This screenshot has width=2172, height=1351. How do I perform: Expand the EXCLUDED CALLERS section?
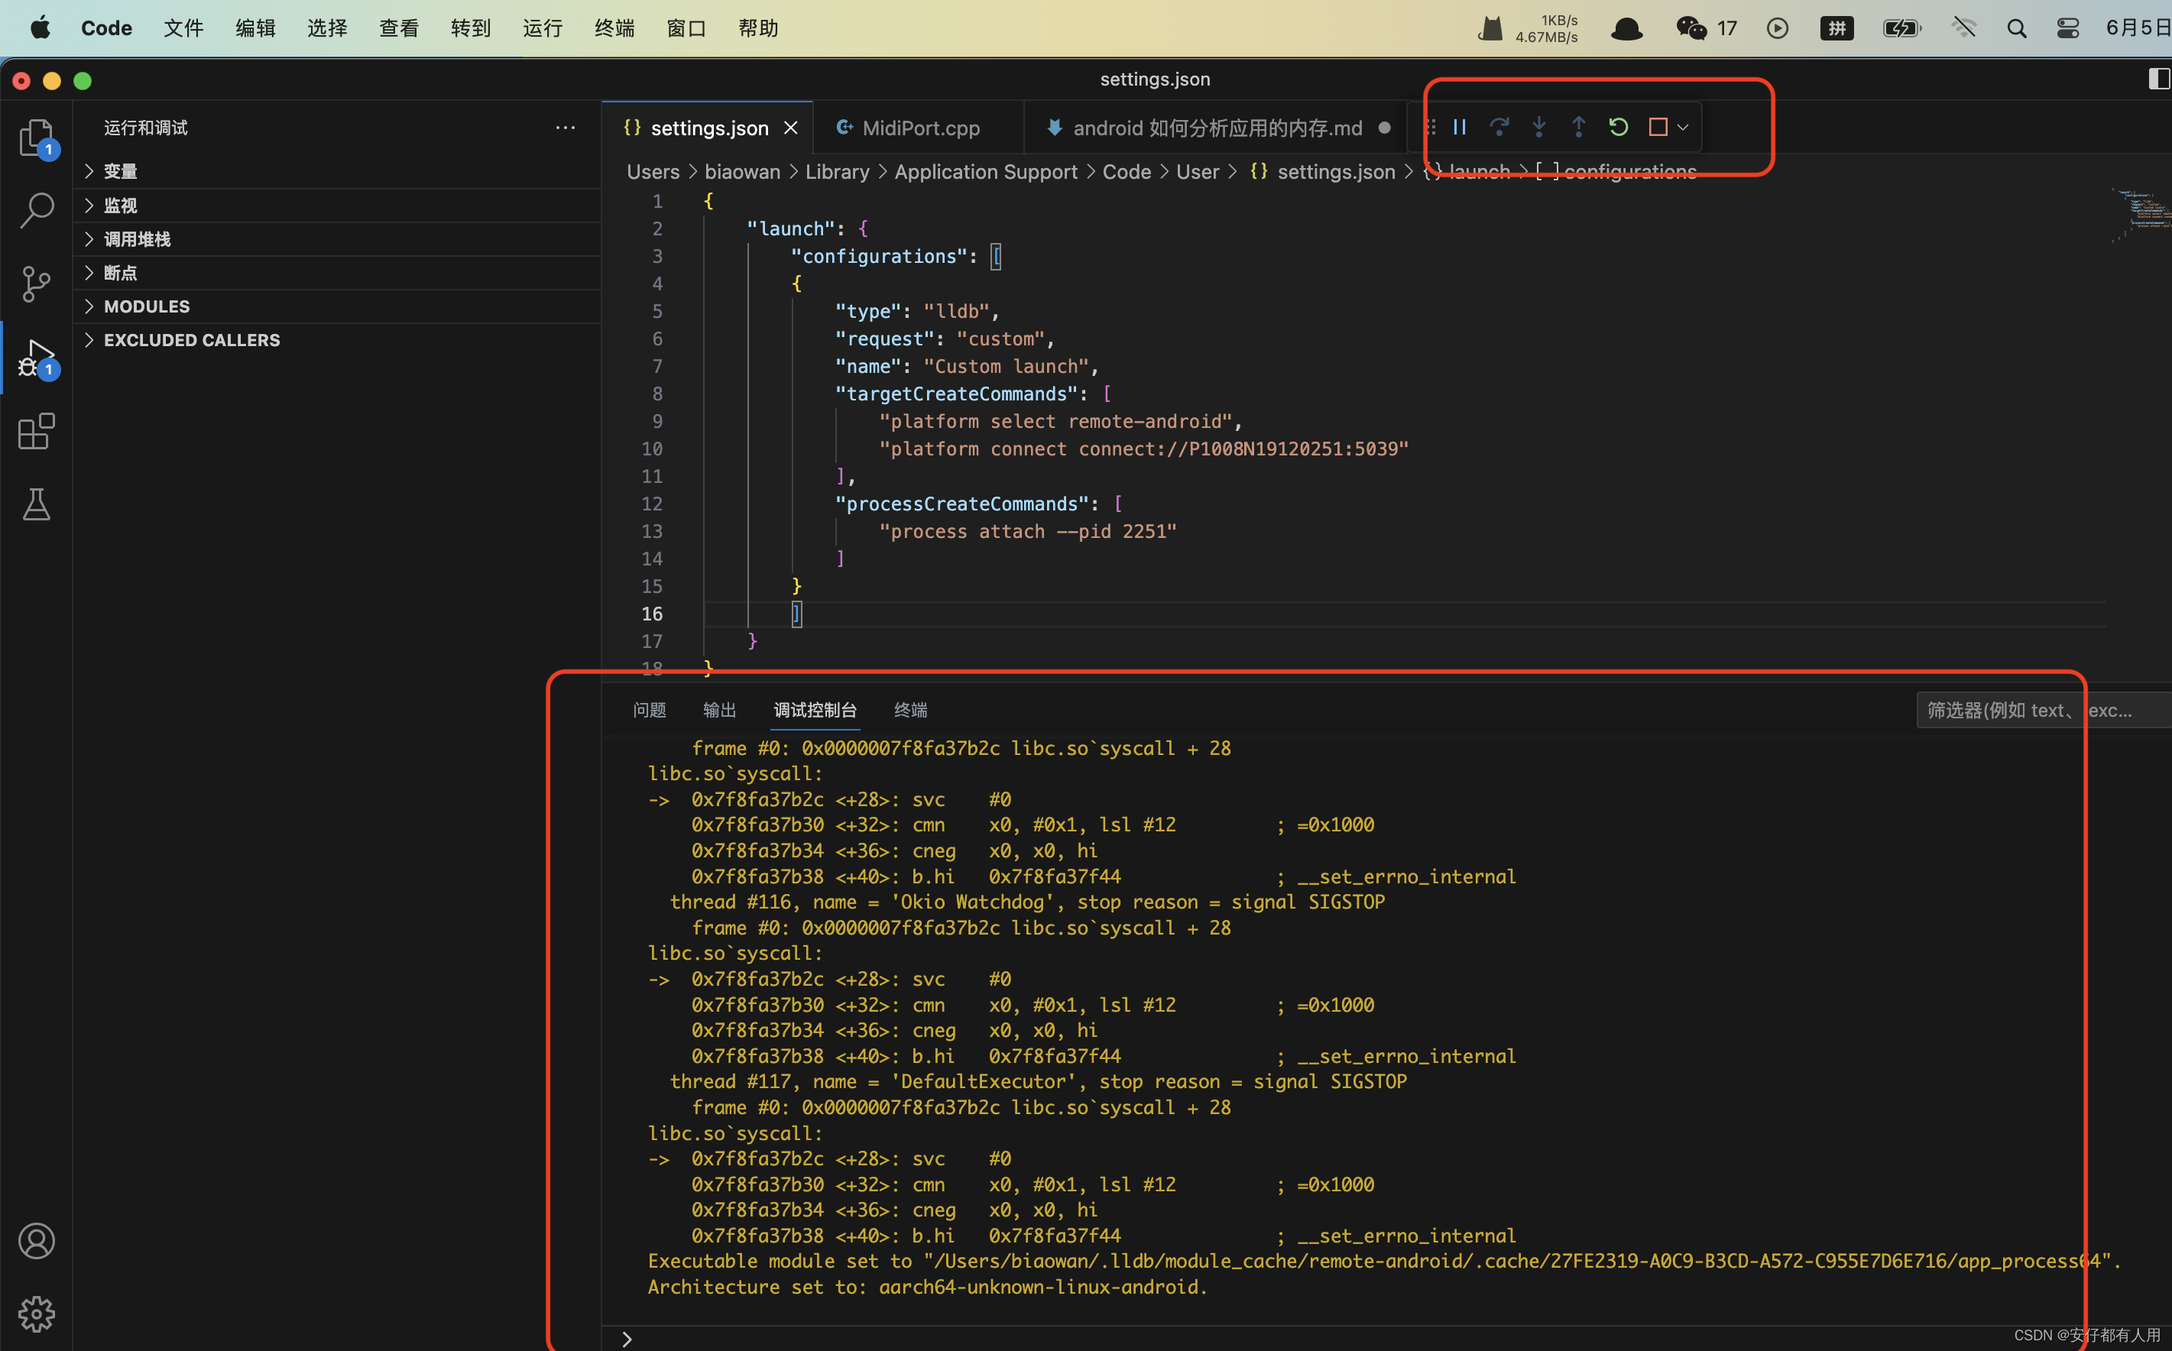[x=336, y=339]
